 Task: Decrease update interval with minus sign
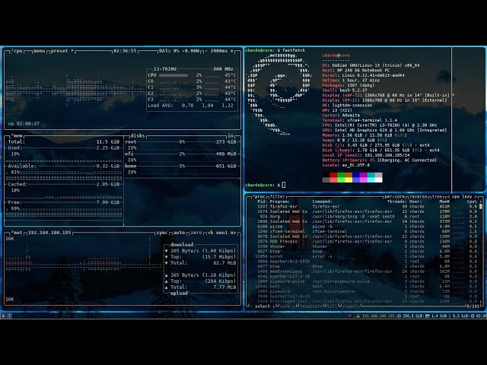coord(206,51)
